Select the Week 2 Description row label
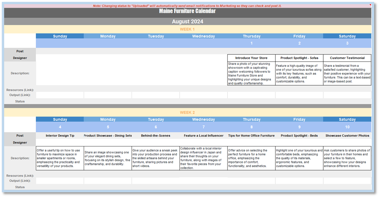The image size is (379, 197). (20, 158)
